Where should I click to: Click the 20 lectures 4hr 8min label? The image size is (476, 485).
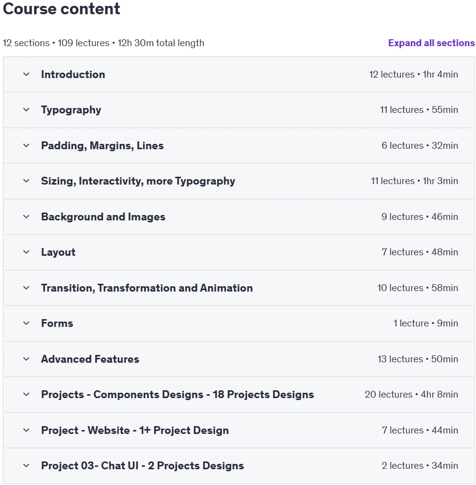[411, 394]
